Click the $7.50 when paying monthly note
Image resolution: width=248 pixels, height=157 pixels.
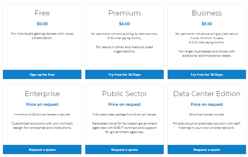124,38
